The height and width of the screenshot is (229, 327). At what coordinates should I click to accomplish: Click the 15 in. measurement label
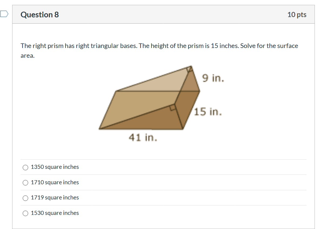207,112
